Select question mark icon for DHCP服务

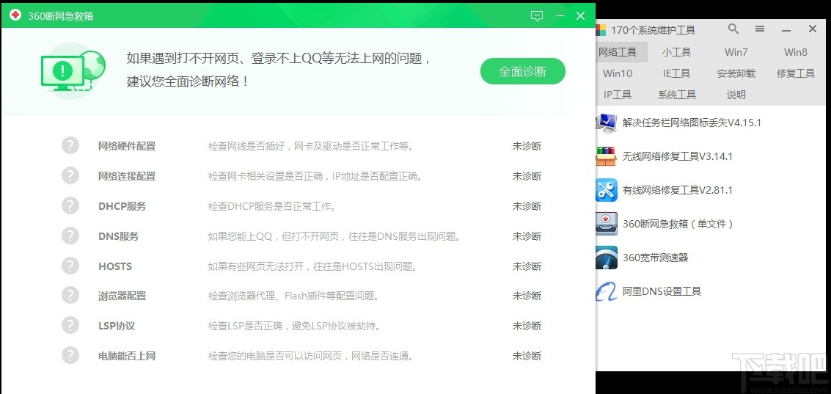coord(70,205)
